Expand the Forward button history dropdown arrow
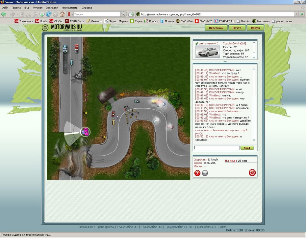The image size is (306, 238). [17, 14]
